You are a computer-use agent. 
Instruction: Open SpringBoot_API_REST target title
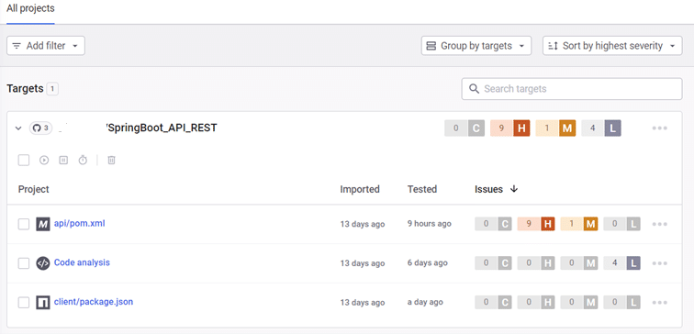pyautogui.click(x=162, y=128)
